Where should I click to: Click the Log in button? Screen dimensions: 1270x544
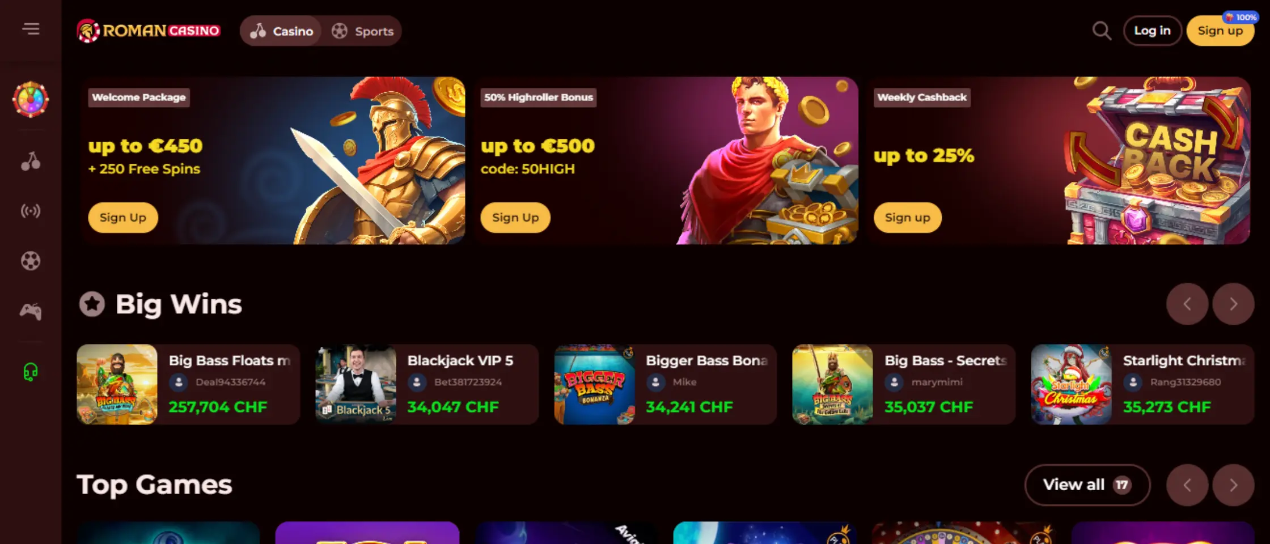[x=1152, y=31]
